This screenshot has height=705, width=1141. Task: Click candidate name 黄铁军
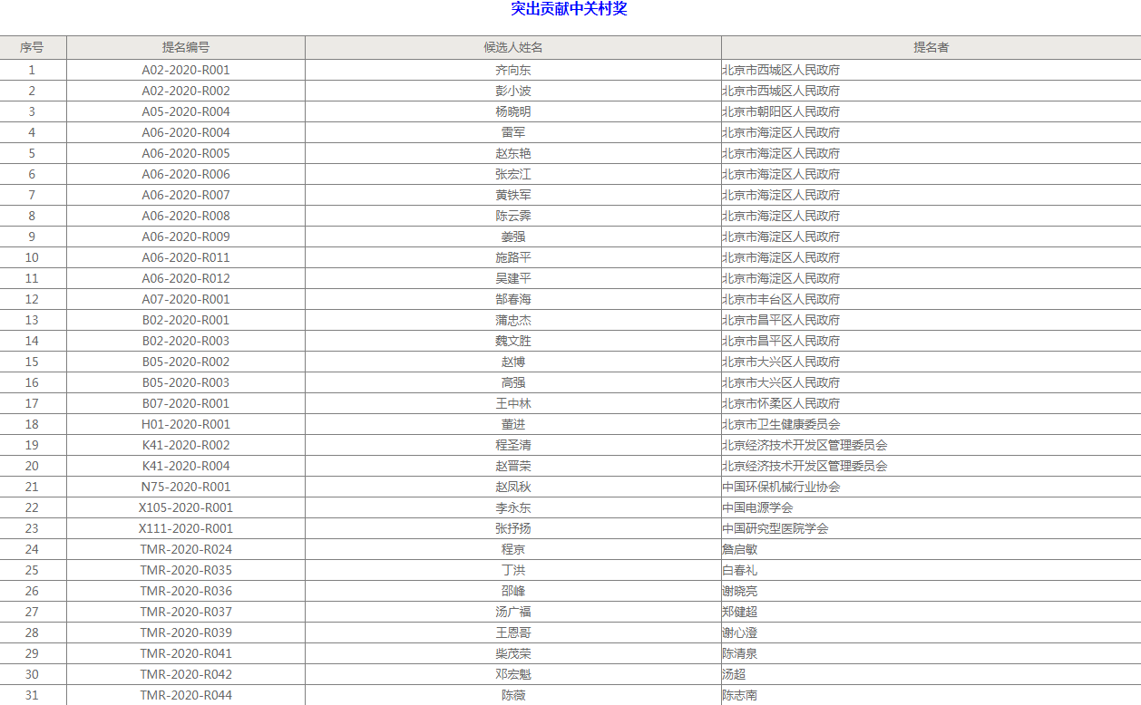pos(513,195)
